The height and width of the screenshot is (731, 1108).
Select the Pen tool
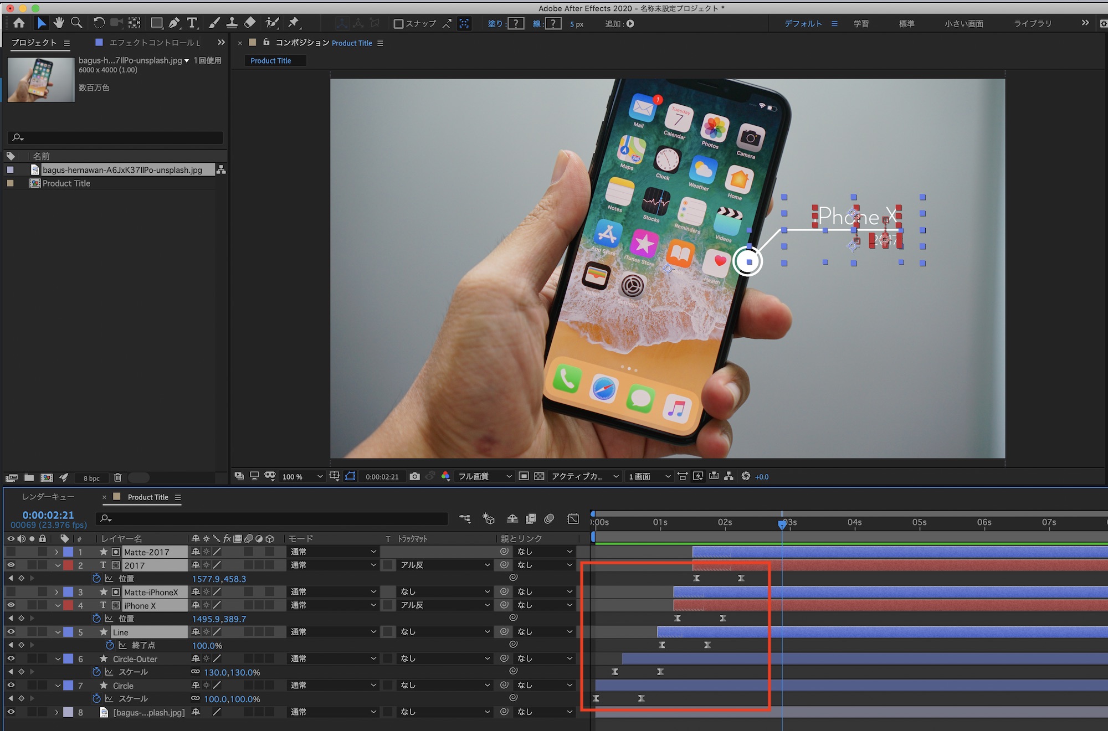(175, 23)
